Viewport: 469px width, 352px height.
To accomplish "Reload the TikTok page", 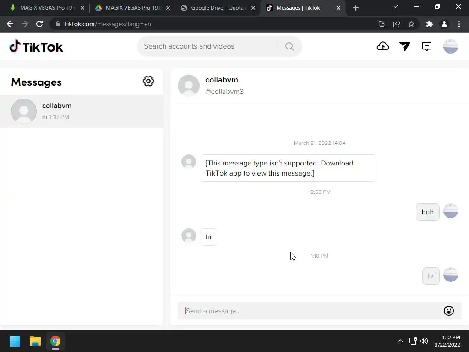I will click(x=39, y=24).
